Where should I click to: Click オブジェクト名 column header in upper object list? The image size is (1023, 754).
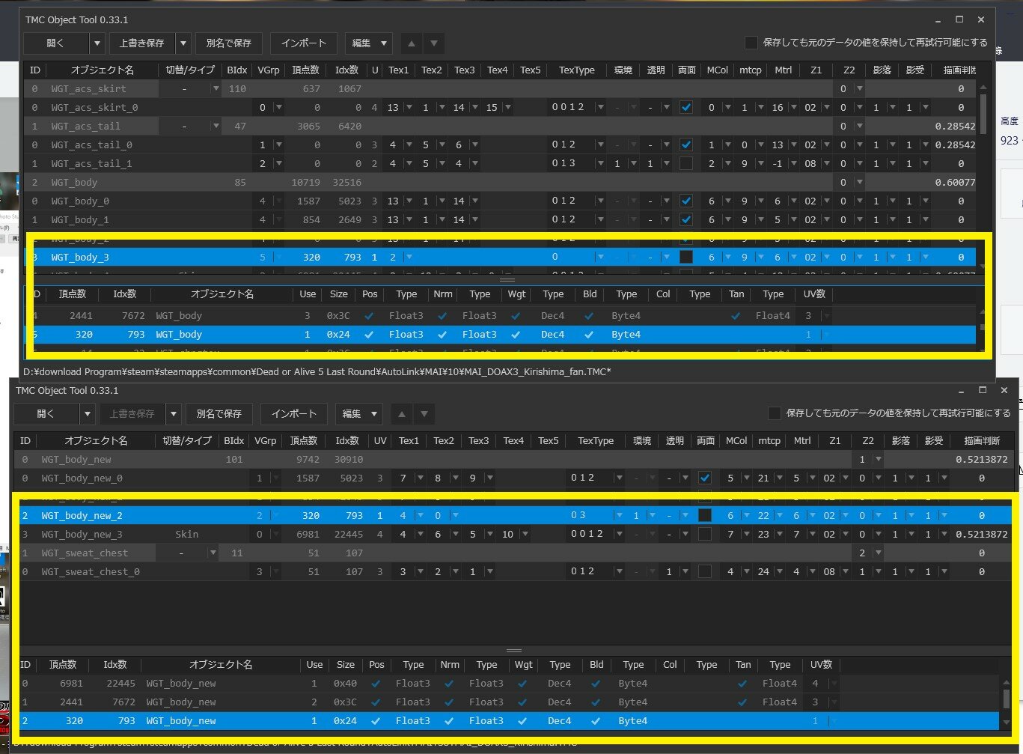point(103,70)
